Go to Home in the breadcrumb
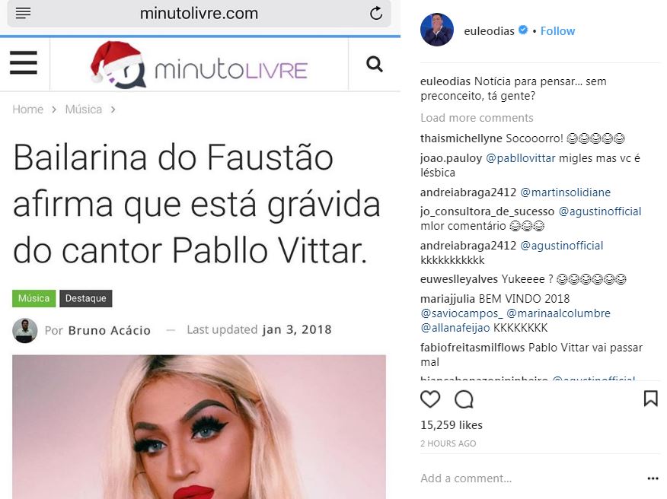 click(x=27, y=110)
